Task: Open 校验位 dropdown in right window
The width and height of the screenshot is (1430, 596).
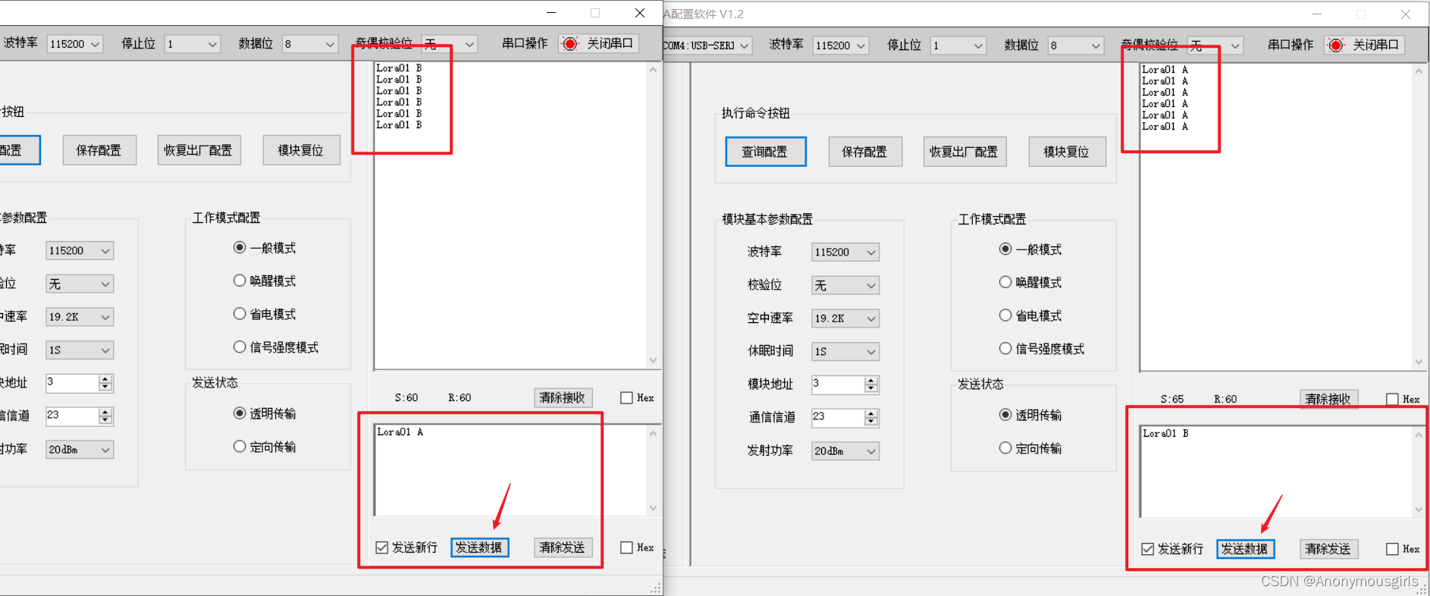Action: pyautogui.click(x=845, y=285)
